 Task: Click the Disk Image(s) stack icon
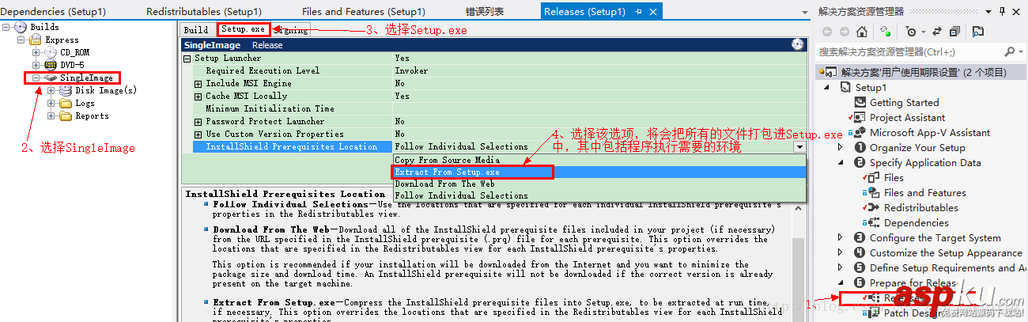[x=65, y=90]
